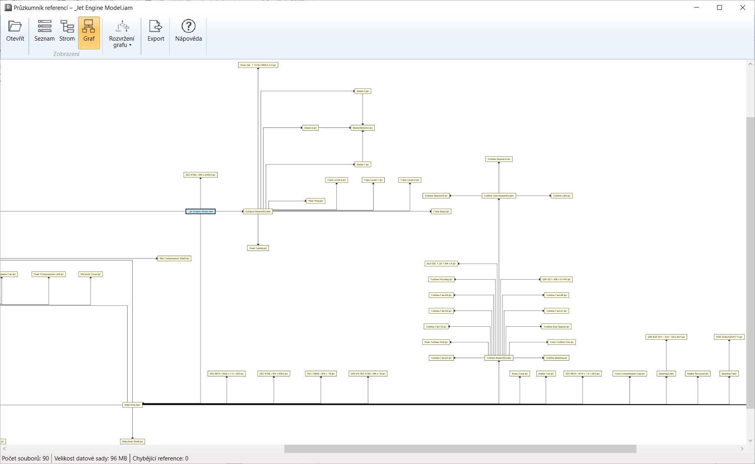755x464 pixels.
Task: Select the _Jet Engine Model.iam root node
Action: (201, 211)
